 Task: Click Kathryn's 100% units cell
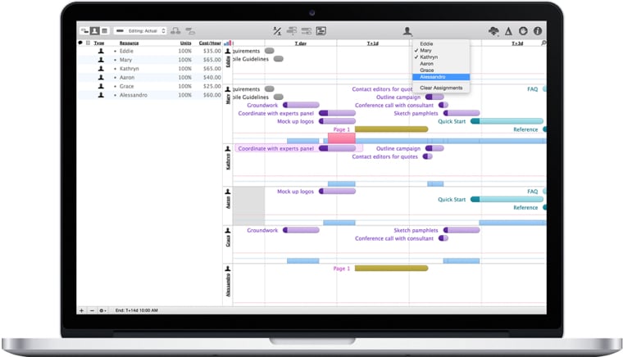[184, 68]
